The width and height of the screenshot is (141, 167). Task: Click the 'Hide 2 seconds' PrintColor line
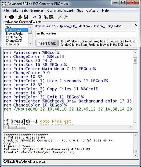pos(56,81)
